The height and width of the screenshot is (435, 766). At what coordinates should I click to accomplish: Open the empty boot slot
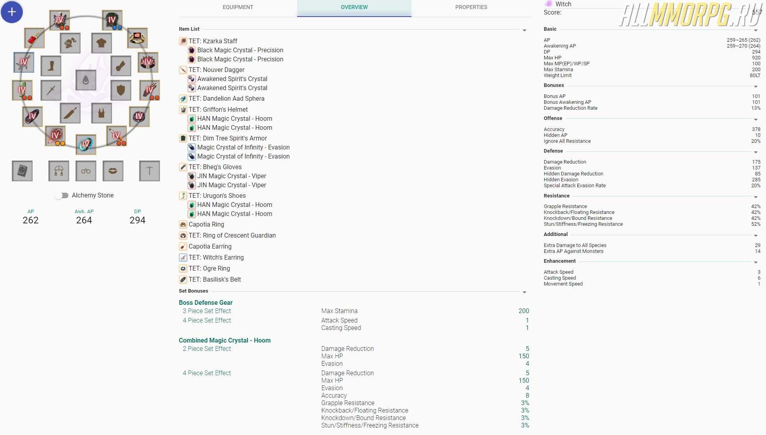pyautogui.click(x=51, y=66)
